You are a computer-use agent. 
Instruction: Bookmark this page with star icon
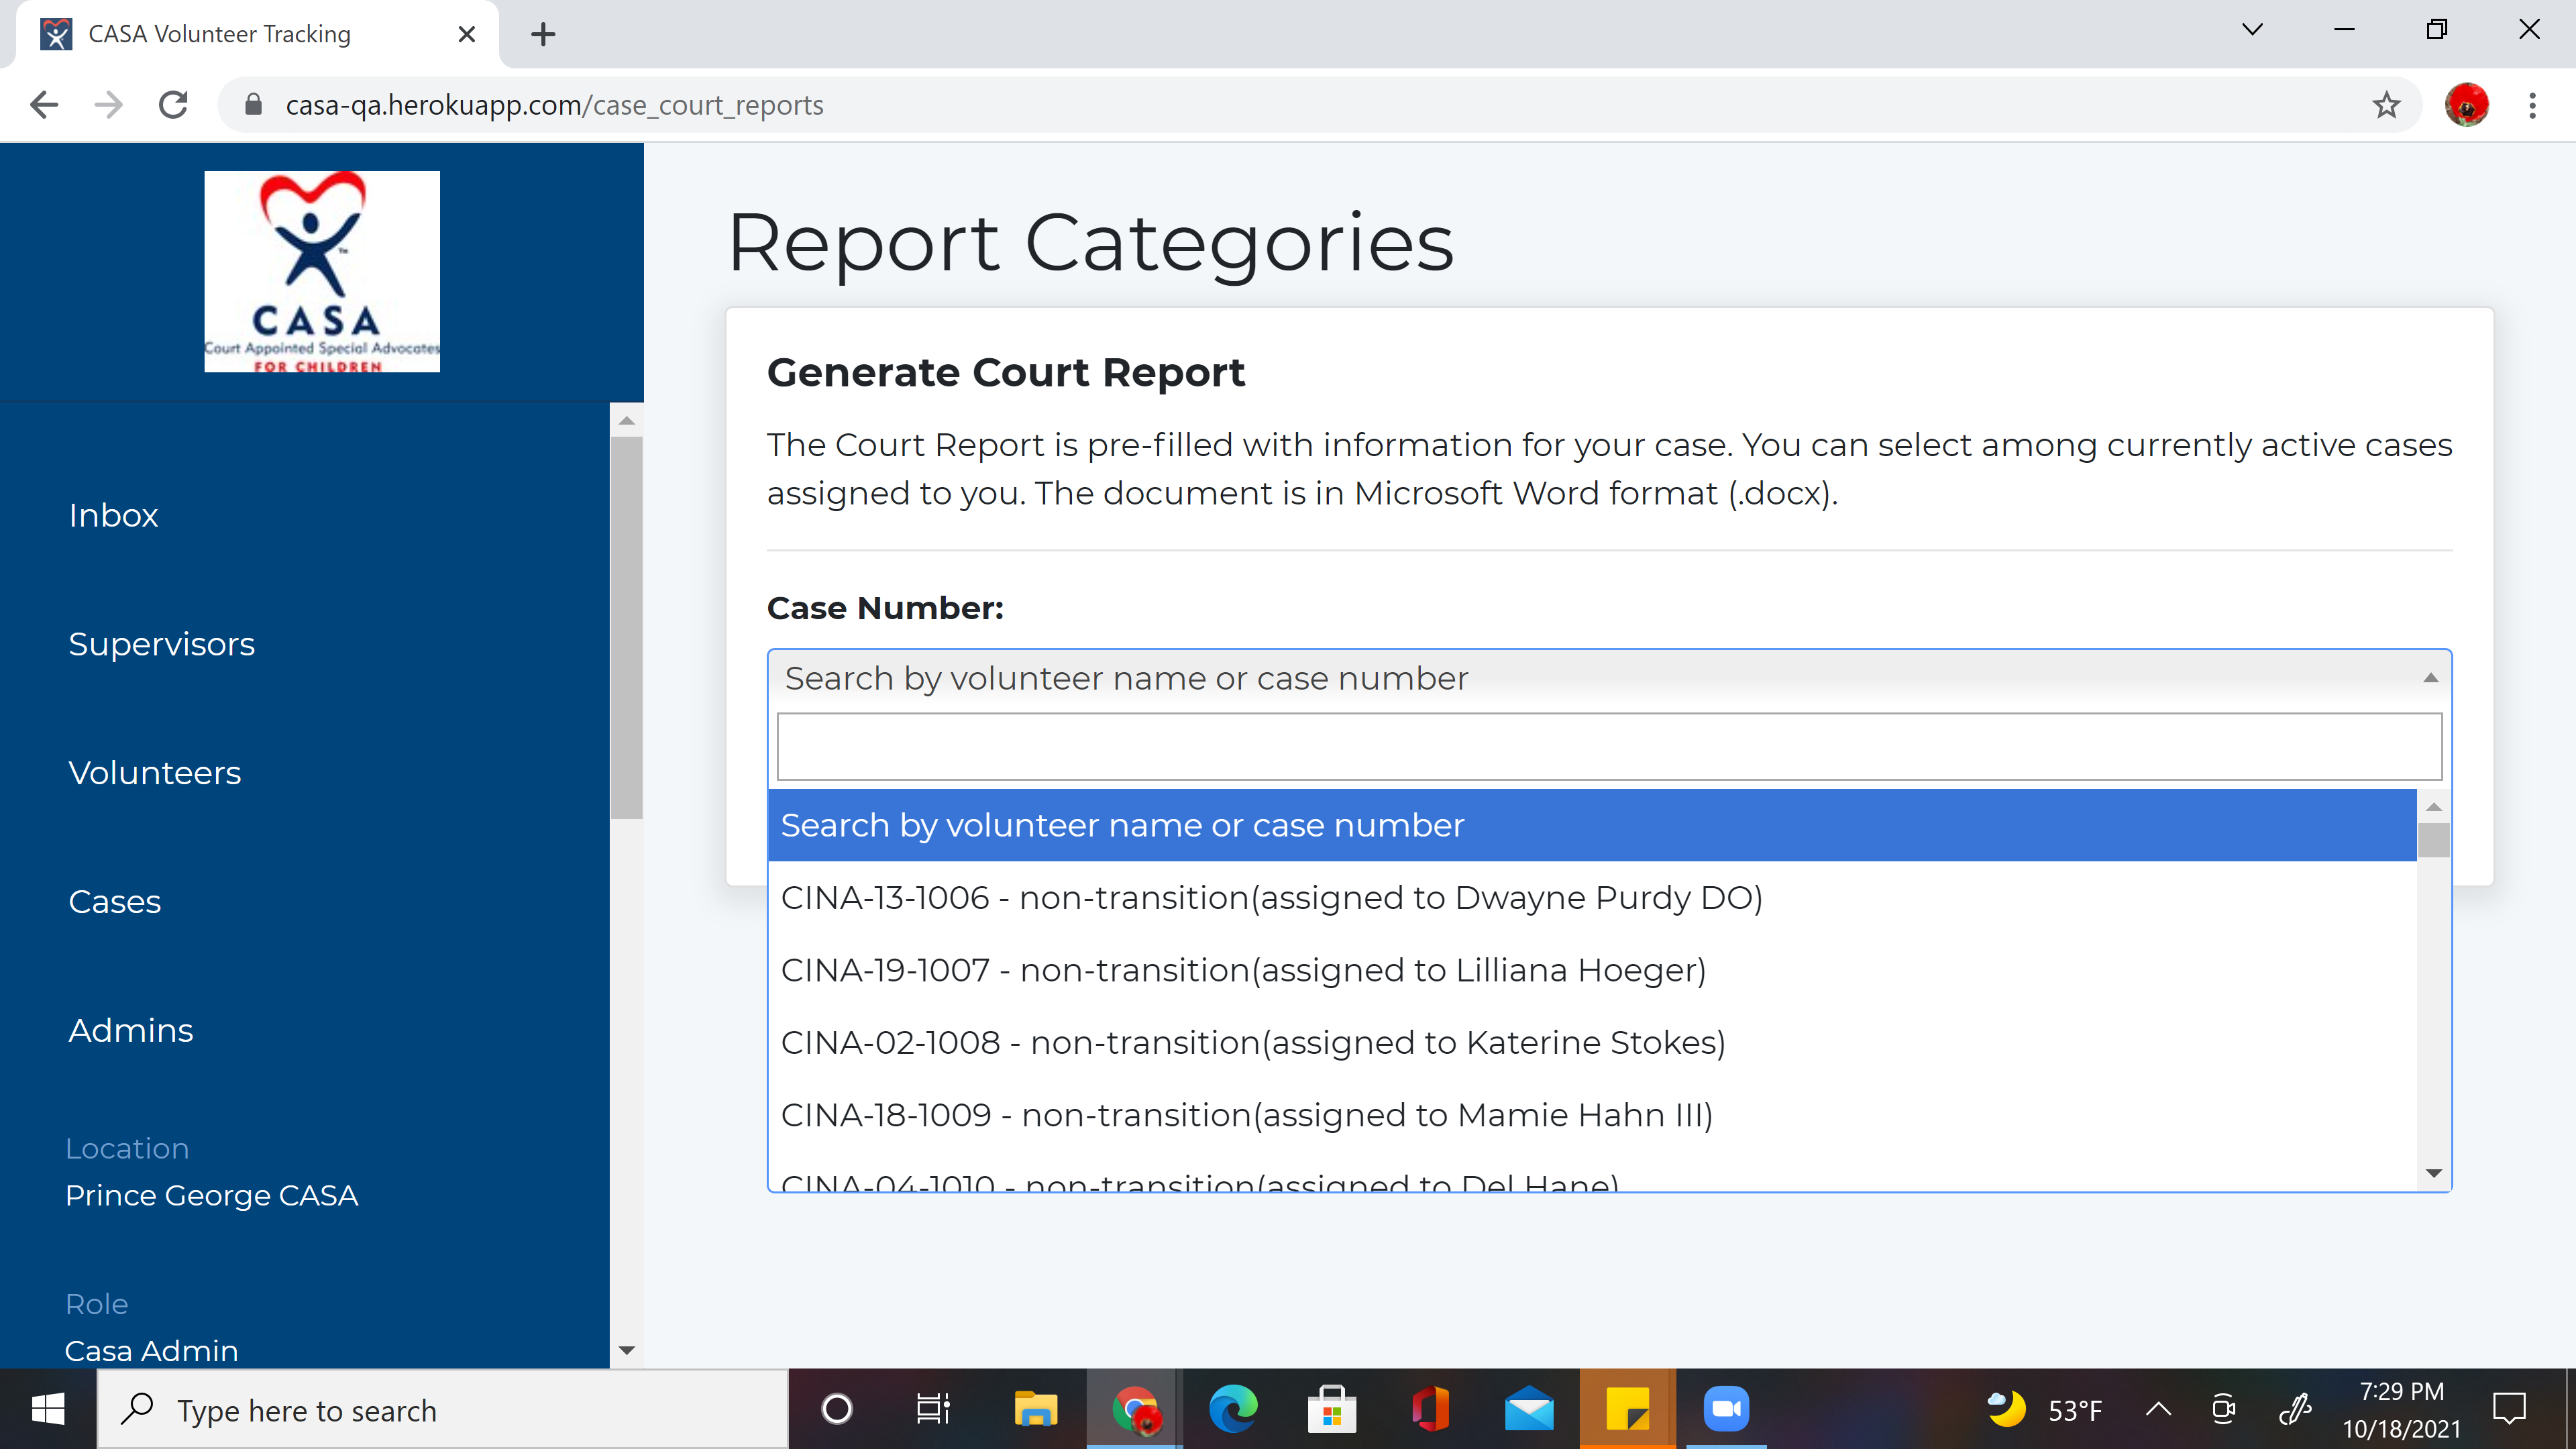(2386, 105)
